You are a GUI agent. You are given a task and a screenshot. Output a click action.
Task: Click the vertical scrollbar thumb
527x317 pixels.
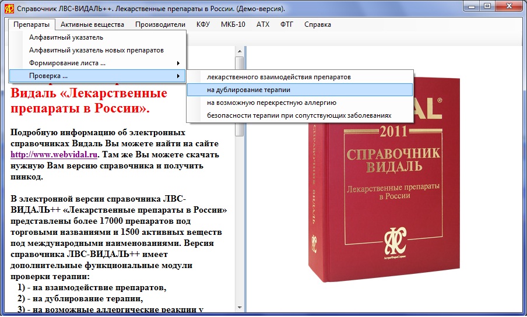click(x=239, y=97)
